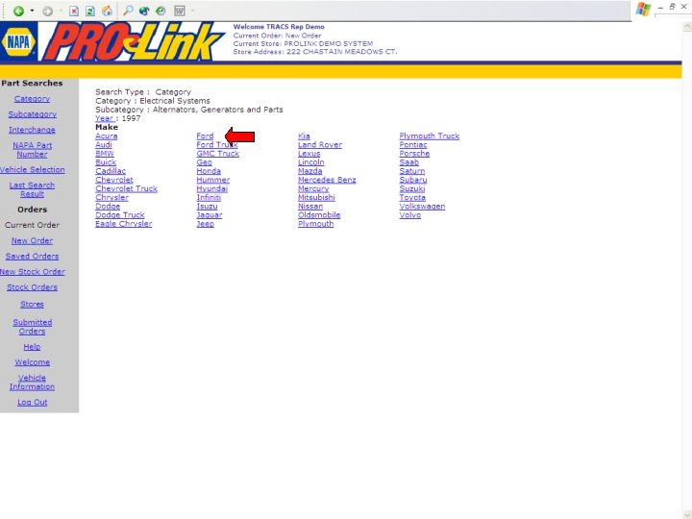The height and width of the screenshot is (519, 692).
Task: Click the browser Back button
Action: point(18,11)
